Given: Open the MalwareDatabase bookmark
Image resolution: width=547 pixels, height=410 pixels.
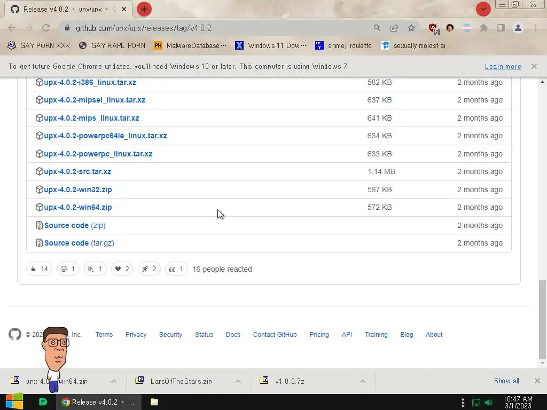Looking at the screenshot, I should (190, 45).
